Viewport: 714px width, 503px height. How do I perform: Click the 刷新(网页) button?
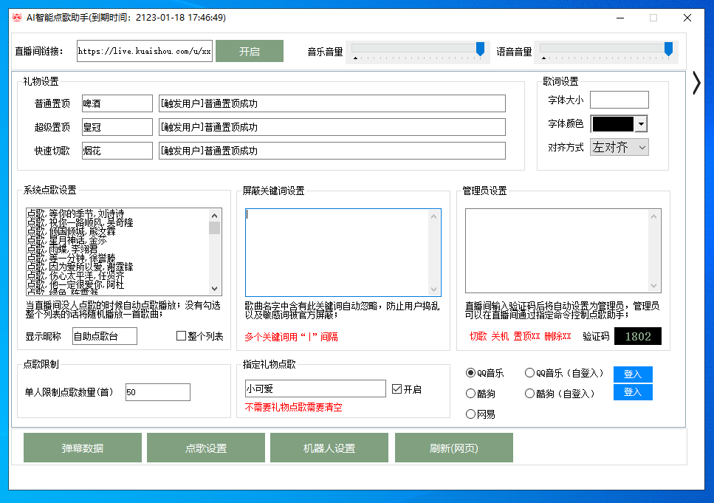pyautogui.click(x=453, y=448)
